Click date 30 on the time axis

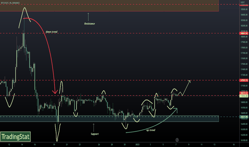[125, 144]
